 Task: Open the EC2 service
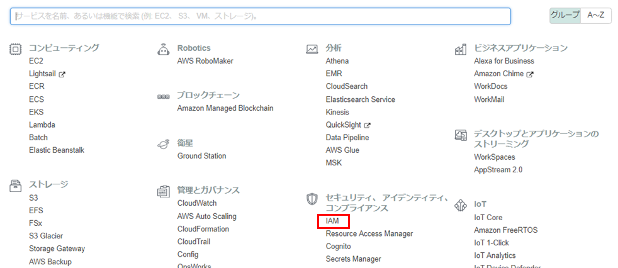(x=36, y=61)
